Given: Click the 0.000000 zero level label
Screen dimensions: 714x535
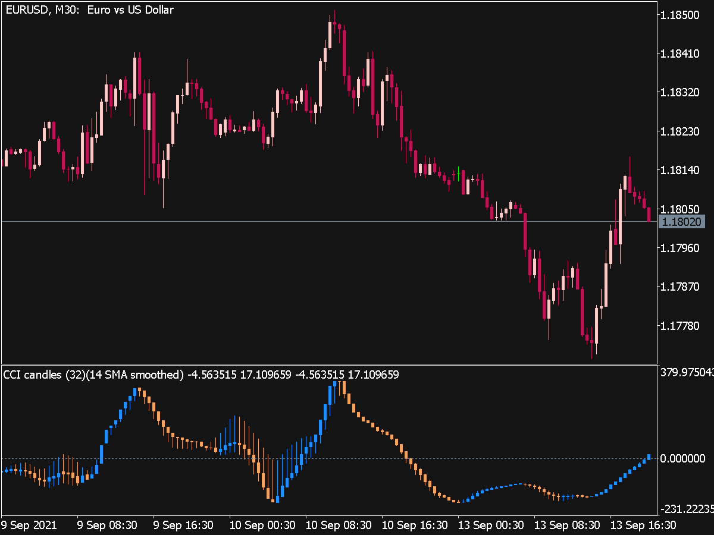Looking at the screenshot, I should 682,459.
